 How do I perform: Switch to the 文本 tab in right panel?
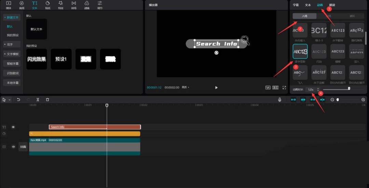pos(308,5)
